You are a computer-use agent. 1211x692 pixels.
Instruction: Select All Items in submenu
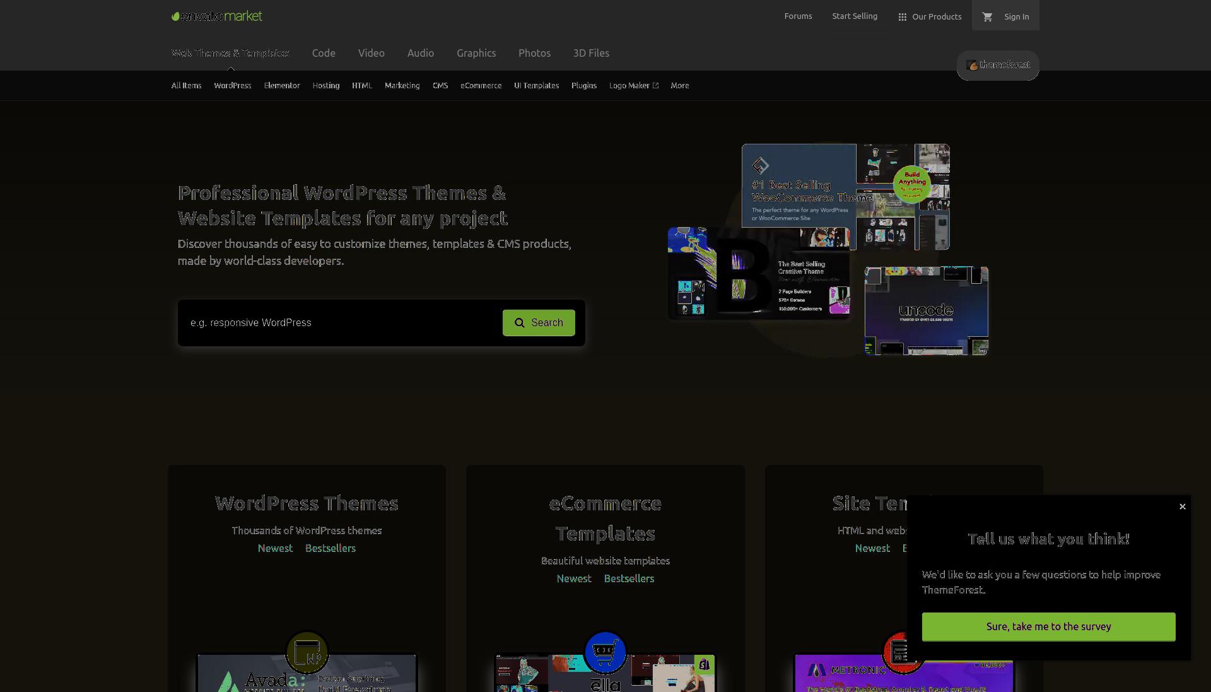pos(186,86)
